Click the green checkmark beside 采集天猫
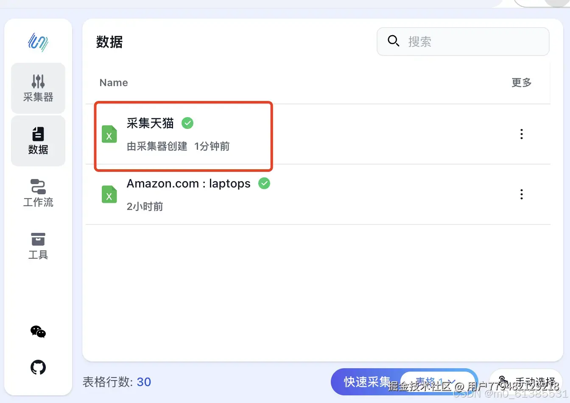This screenshot has height=403, width=570. coord(187,123)
